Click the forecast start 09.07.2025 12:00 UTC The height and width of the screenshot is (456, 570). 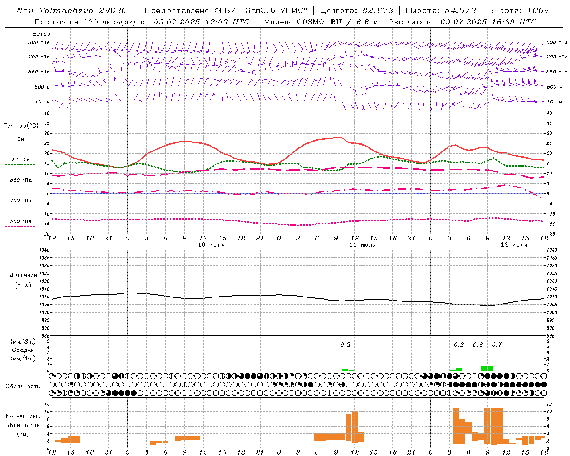coord(201,22)
